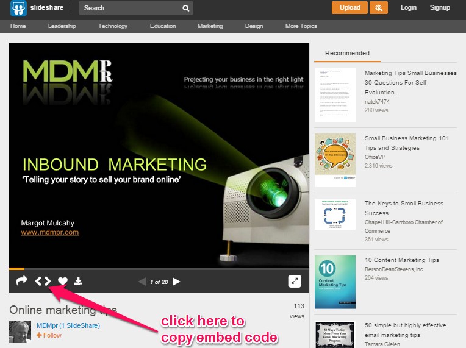Open the Technology topic
The height and width of the screenshot is (348, 466).
coord(113,26)
